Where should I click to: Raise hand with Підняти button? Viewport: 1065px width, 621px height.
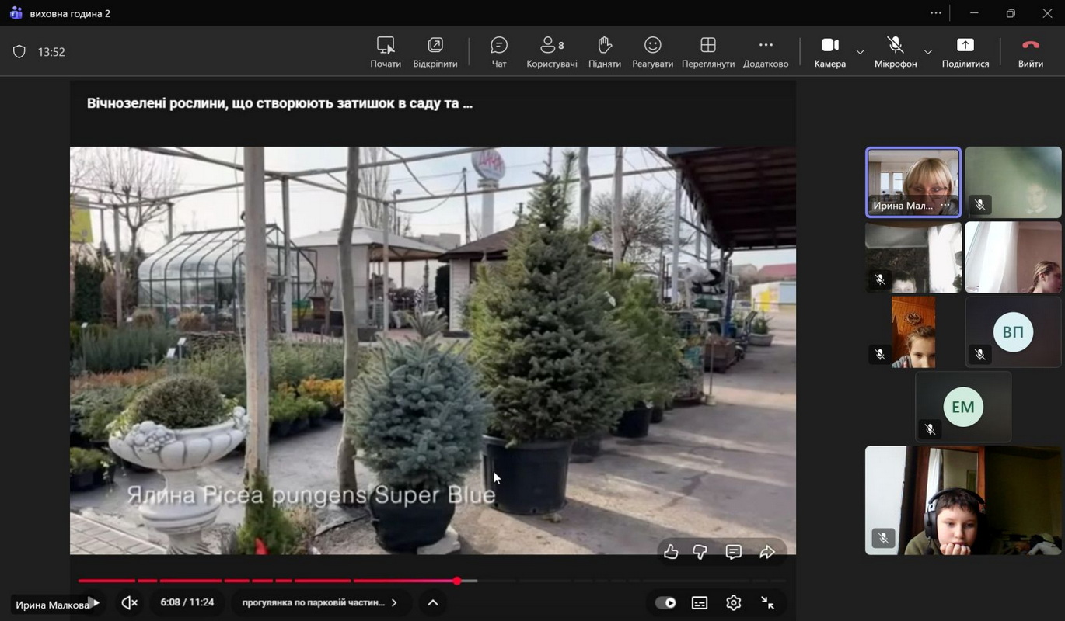tap(604, 51)
